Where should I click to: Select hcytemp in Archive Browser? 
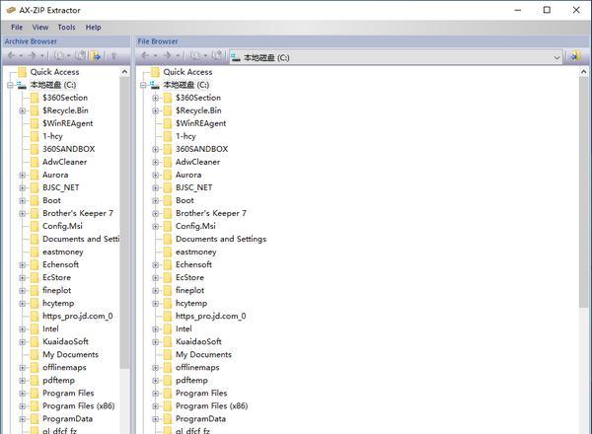[x=58, y=304]
